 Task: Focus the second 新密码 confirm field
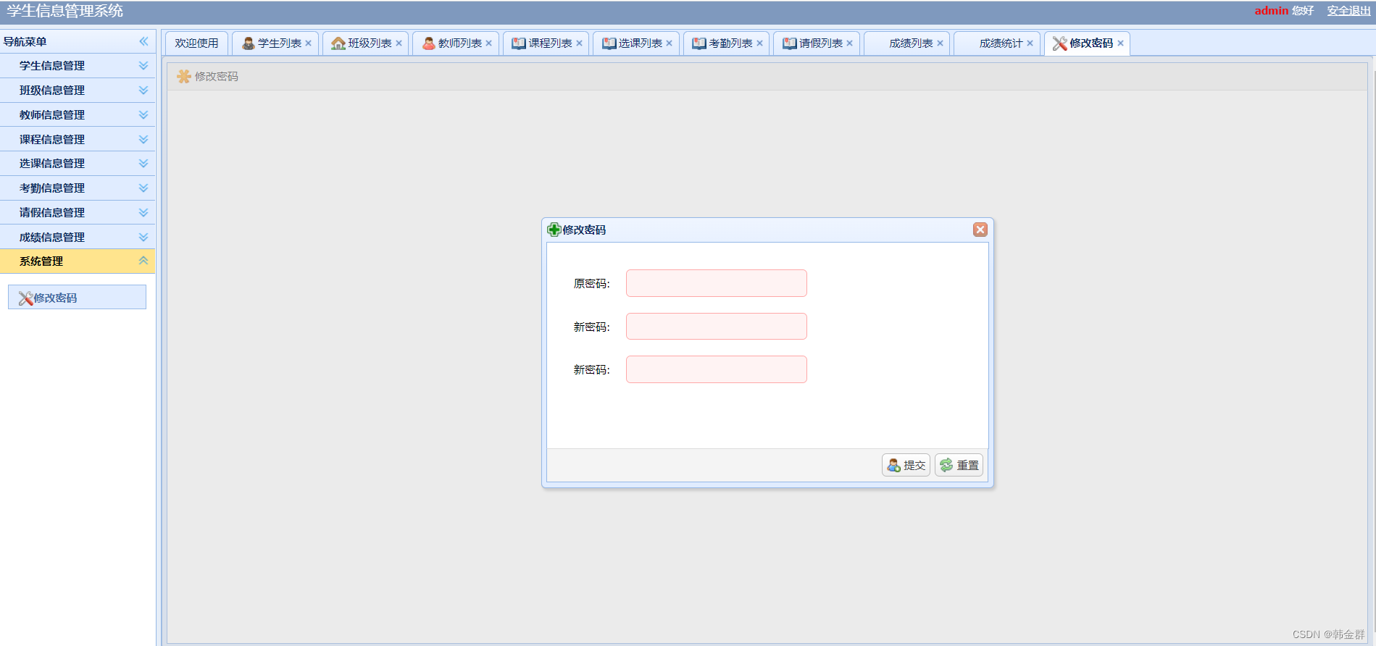(717, 369)
